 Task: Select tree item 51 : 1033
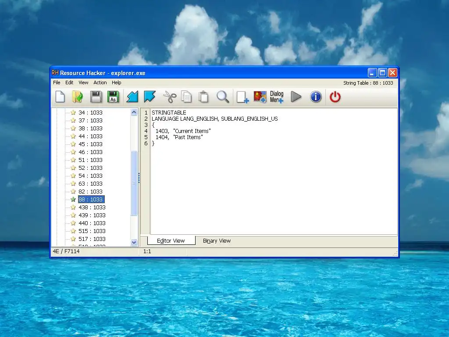coord(90,160)
